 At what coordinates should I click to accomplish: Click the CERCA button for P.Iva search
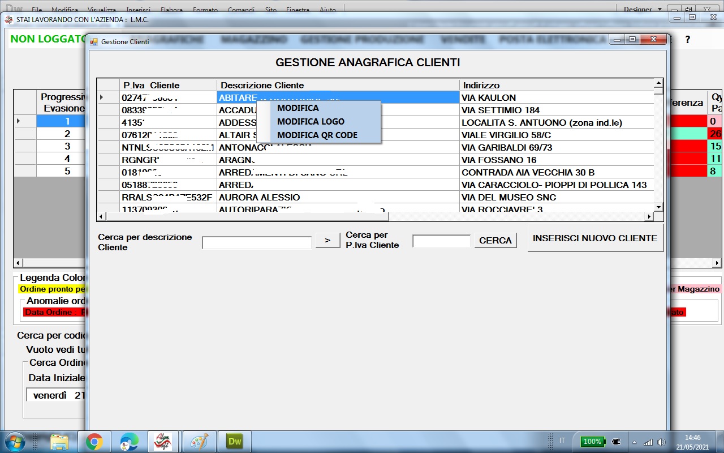click(495, 241)
